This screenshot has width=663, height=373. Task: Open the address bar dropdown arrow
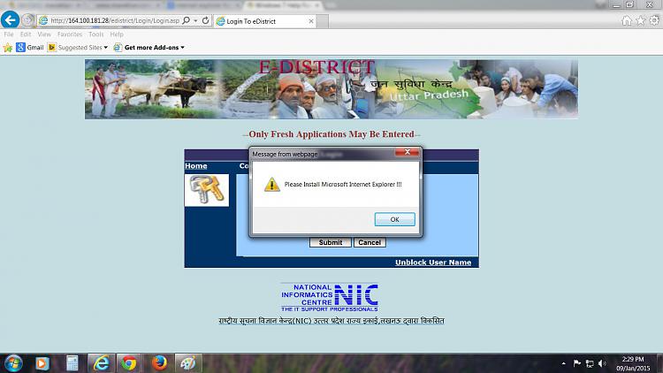coord(195,20)
